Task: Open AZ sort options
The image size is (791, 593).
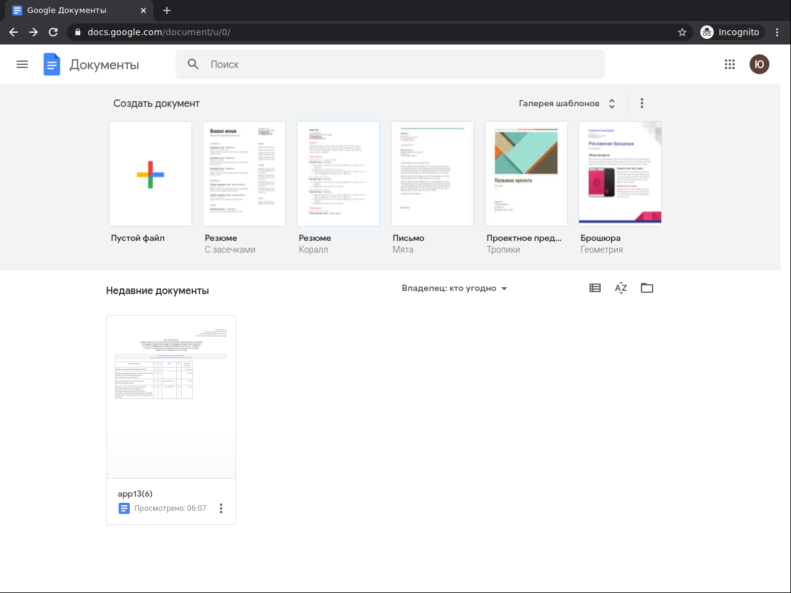Action: click(621, 288)
